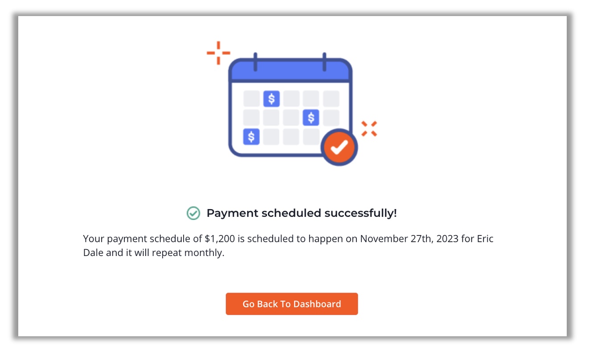Select the dollar icon in calendar's first row
Screen dimensions: 589x355
click(x=271, y=99)
